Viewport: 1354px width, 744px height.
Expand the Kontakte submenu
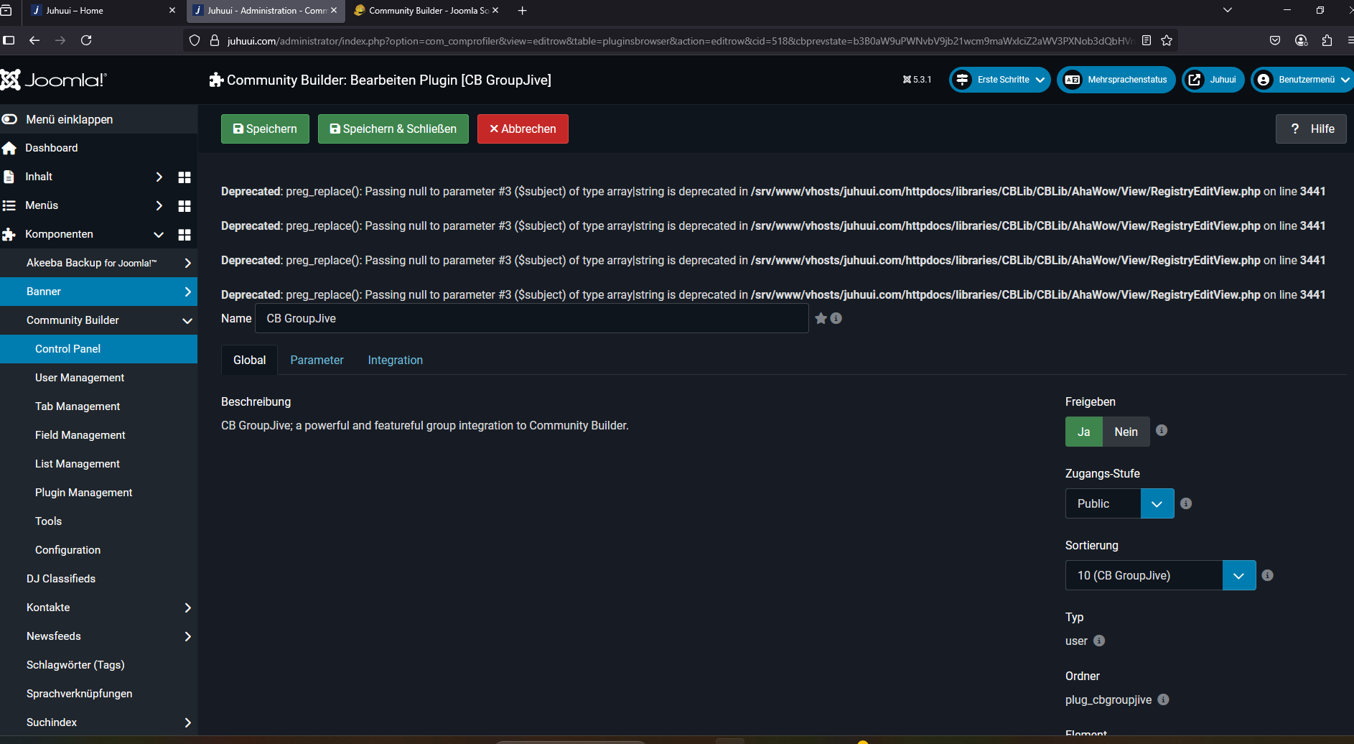[187, 608]
